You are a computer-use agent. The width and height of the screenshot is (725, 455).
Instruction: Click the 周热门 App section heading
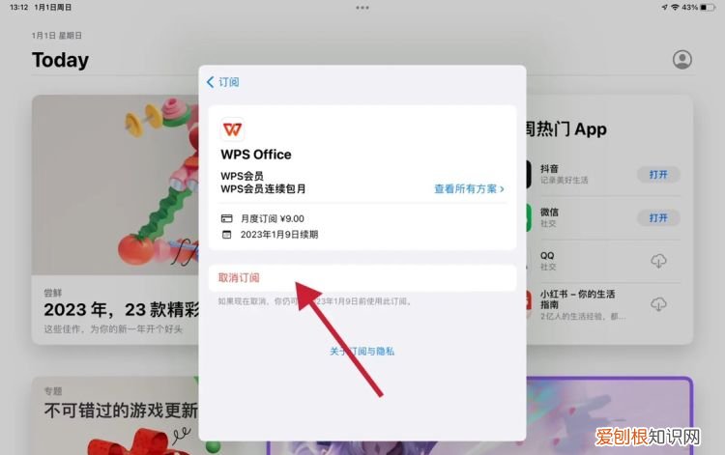click(566, 129)
